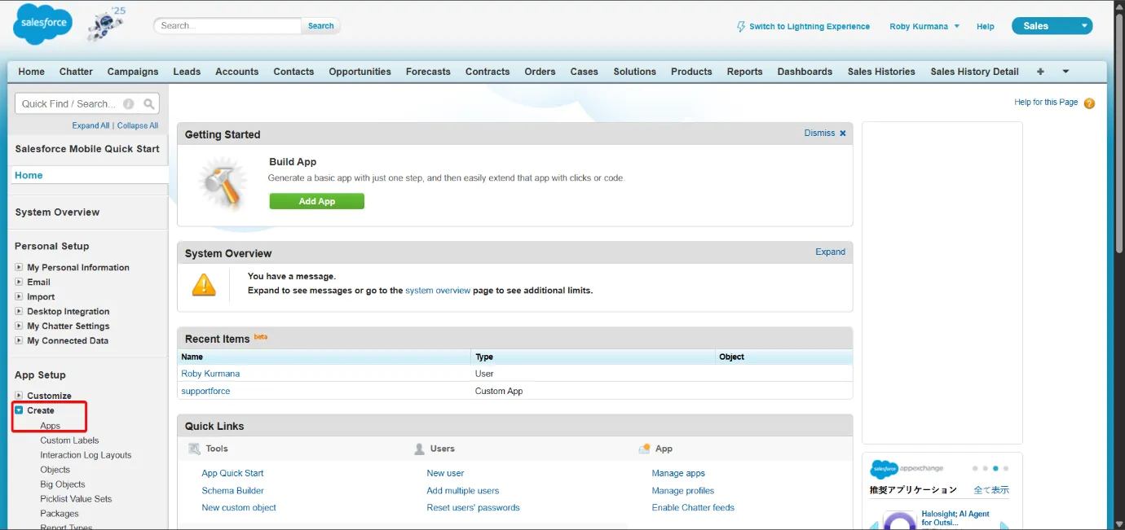
Task: Open the system overview hyperlink
Action: coord(438,290)
